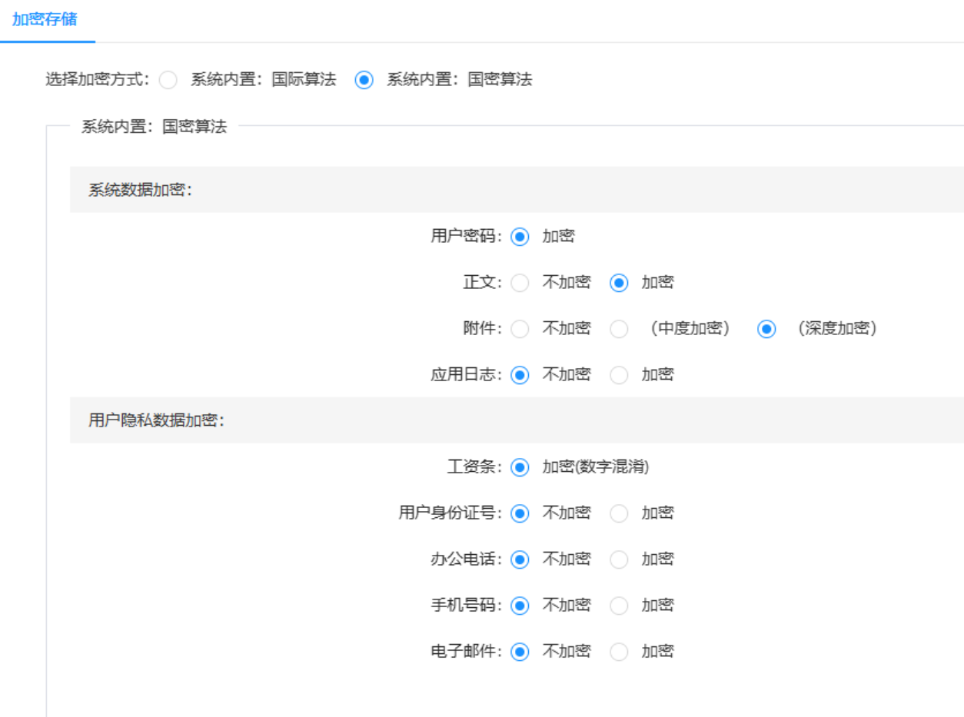Set 附件 to 不加密
Viewport: 964px width, 717px height.
pos(520,329)
